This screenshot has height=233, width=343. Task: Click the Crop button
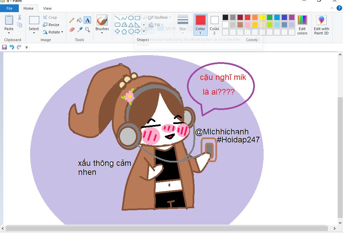[x=50, y=17]
